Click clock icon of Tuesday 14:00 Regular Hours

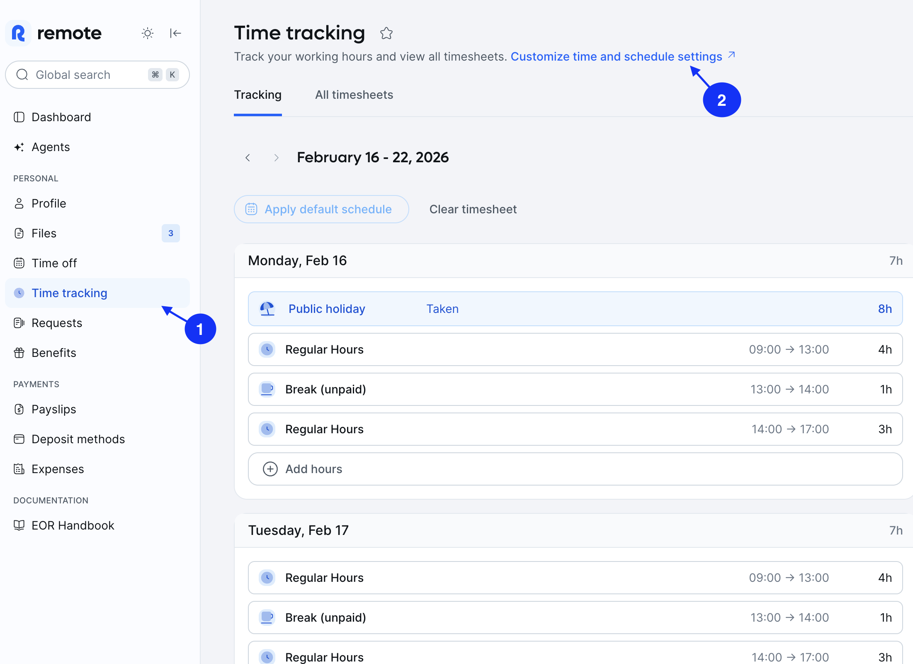point(267,657)
